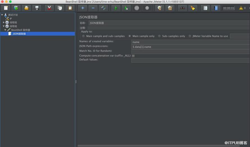The width and height of the screenshot is (250, 147).
Task: Open Search with binoculars icon
Action: click(x=182, y=8)
